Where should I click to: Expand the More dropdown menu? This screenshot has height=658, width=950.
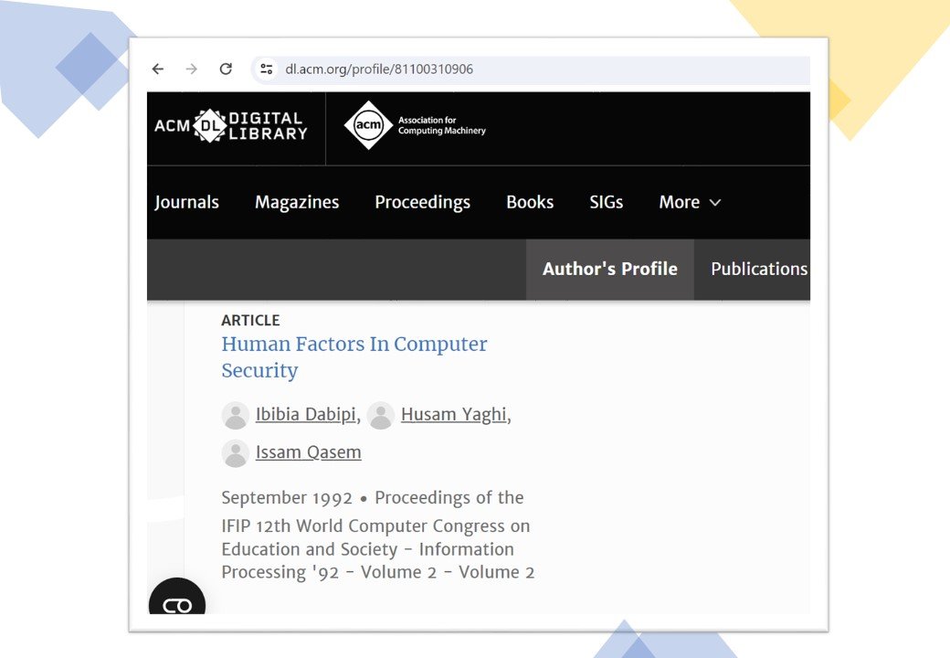[690, 203]
